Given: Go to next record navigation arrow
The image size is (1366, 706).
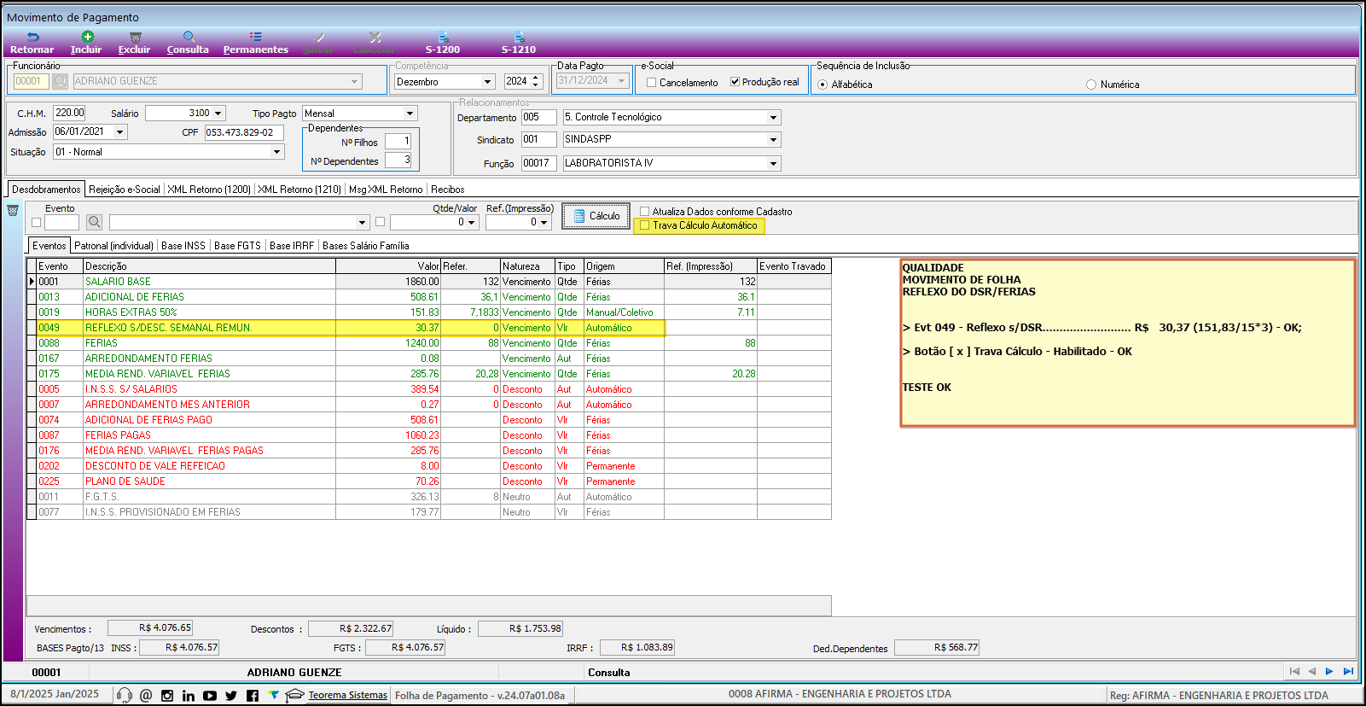Looking at the screenshot, I should [x=1329, y=672].
